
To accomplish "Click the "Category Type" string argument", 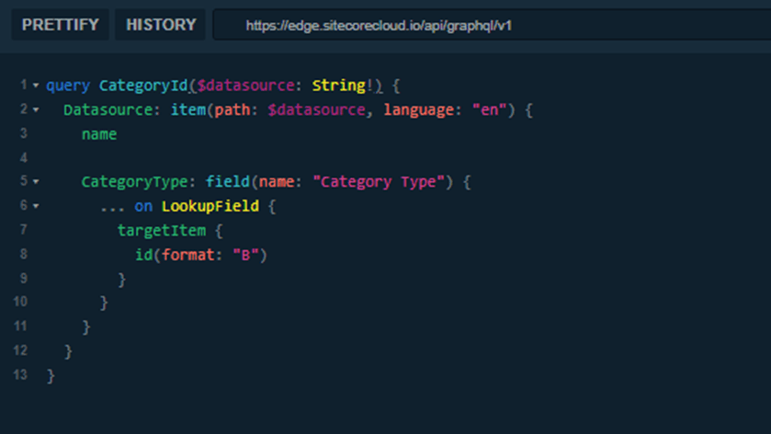I will pyautogui.click(x=378, y=182).
